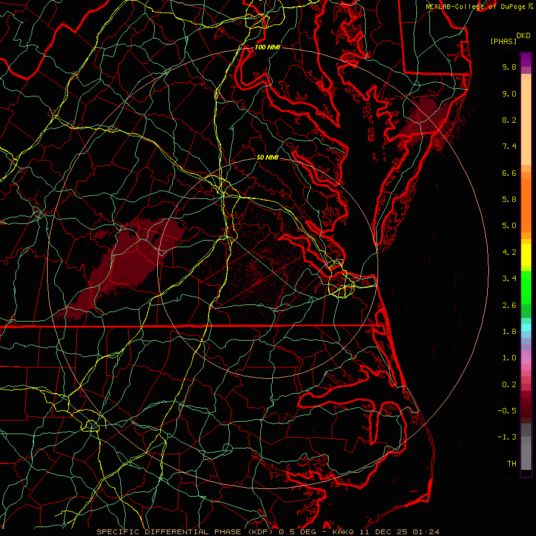This screenshot has height=536, width=536.
Task: Click the 1.8 scale value
Action: click(509, 332)
